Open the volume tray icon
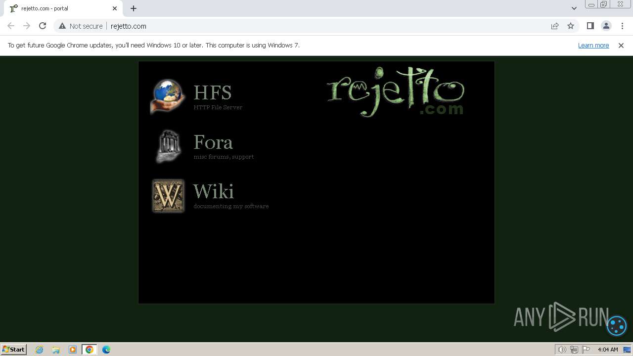633x356 pixels. [562, 350]
